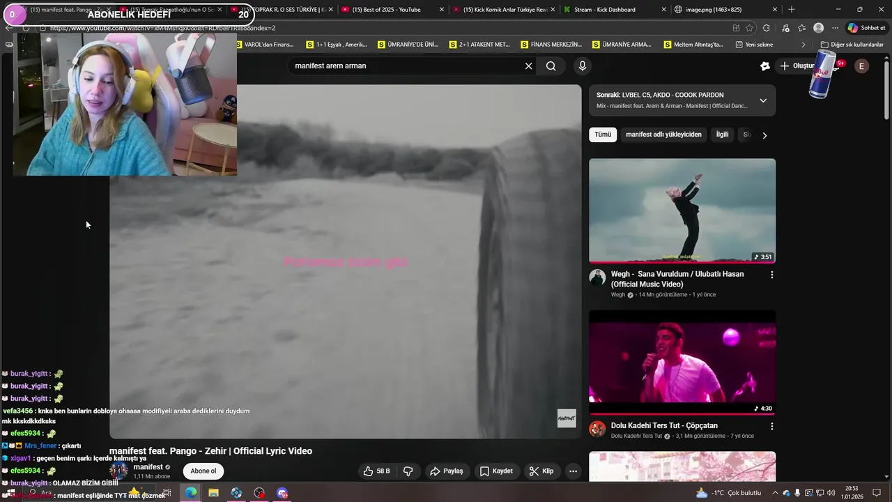
Task: Show more filter chips with the right arrow
Action: [x=764, y=135]
